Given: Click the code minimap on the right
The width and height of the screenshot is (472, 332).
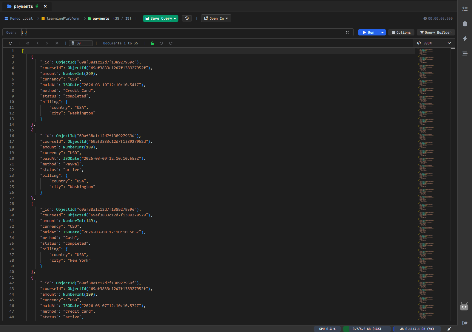Looking at the screenshot, I should tap(427, 184).
